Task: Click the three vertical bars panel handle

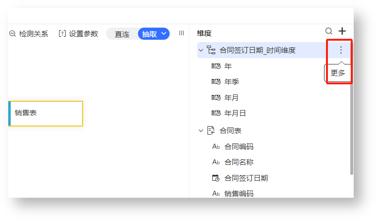Action: click(x=182, y=33)
